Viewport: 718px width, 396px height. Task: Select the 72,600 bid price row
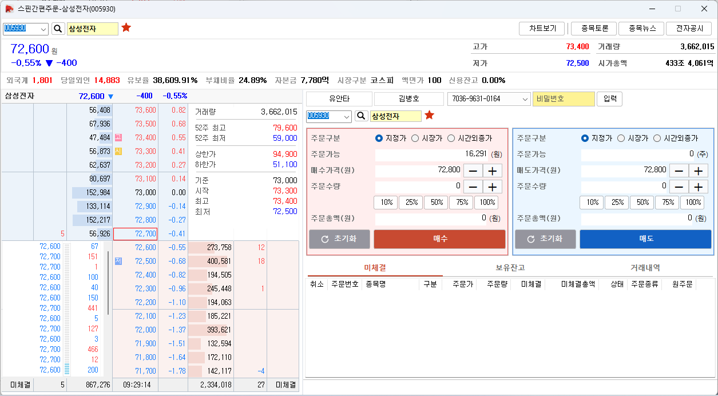point(135,247)
